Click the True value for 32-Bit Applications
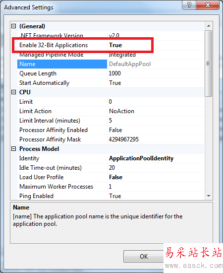223x273 pixels. point(115,45)
